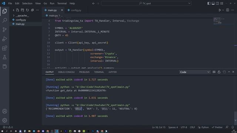Open the Accounts menu icon
The image size is (237, 133).
click(x=4, y=111)
